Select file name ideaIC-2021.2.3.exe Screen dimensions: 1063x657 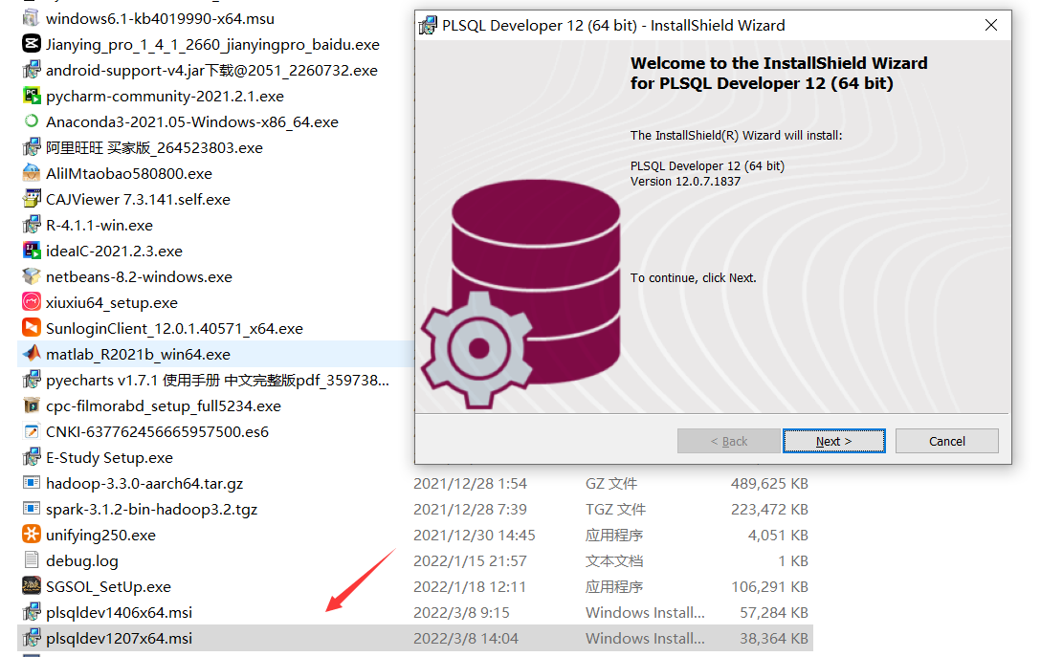pos(114,250)
